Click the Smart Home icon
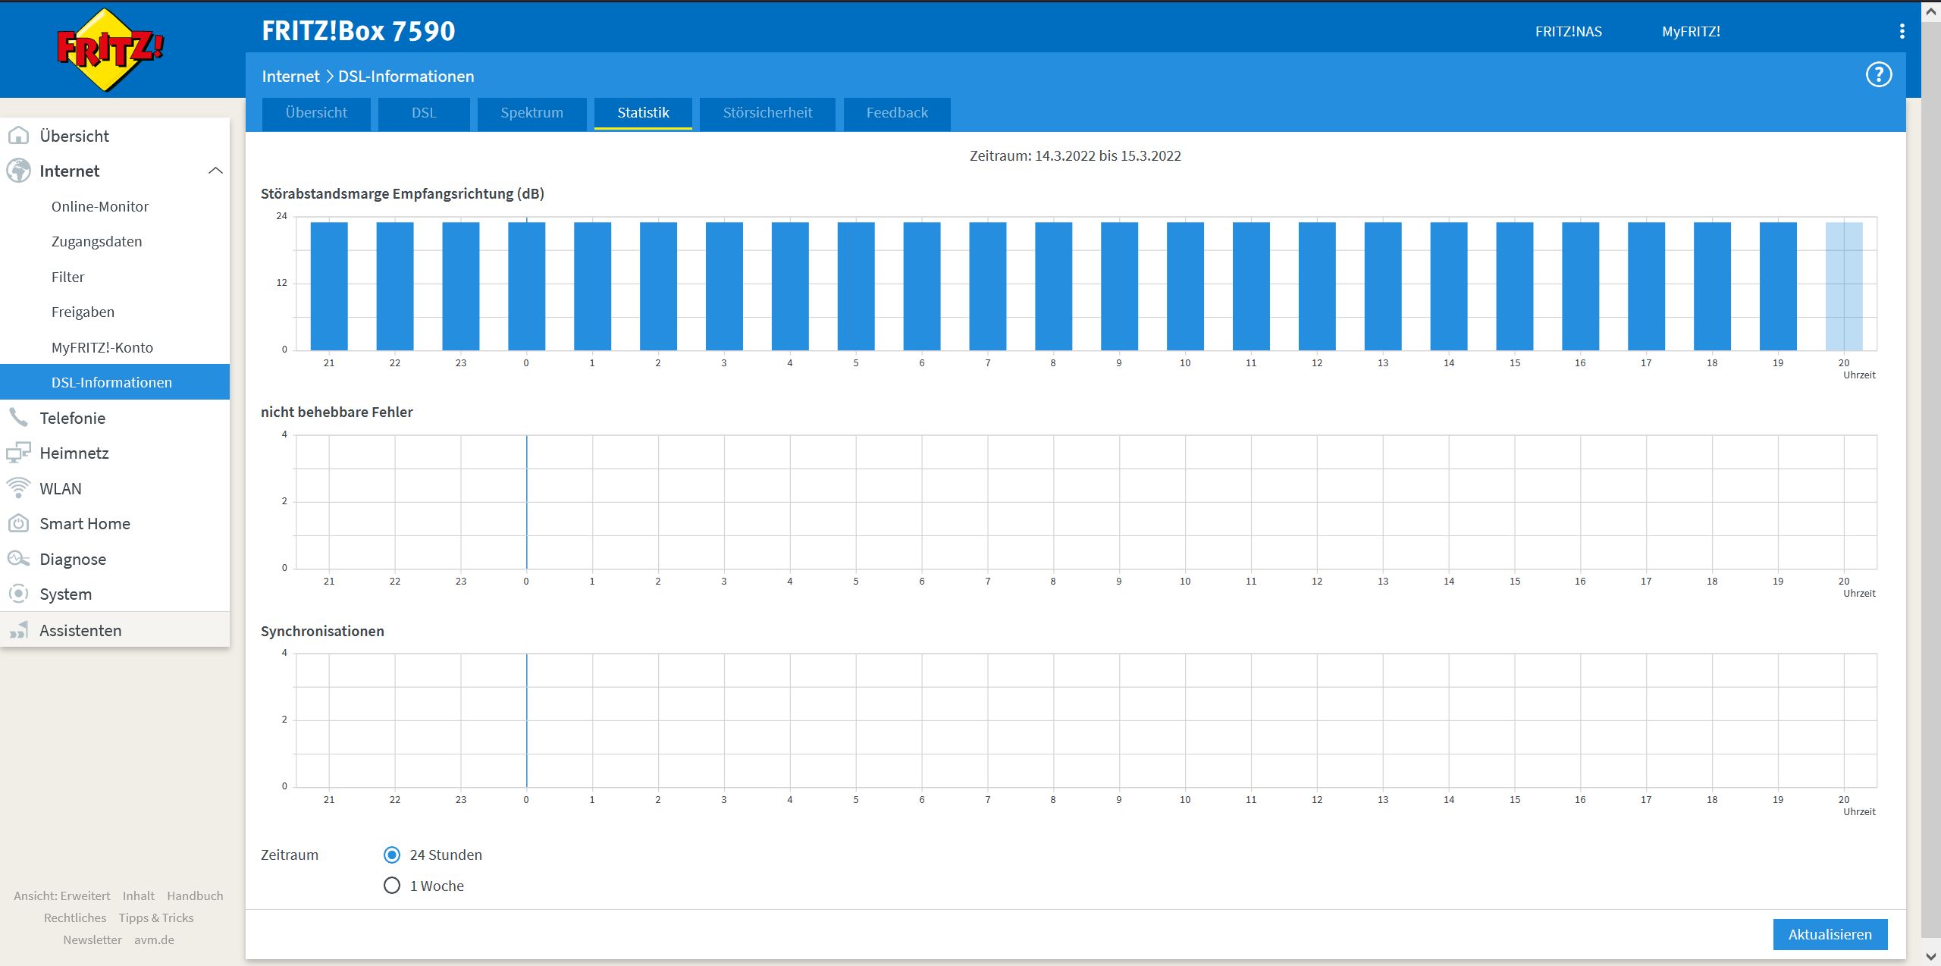Viewport: 1941px width, 966px height. pos(18,523)
